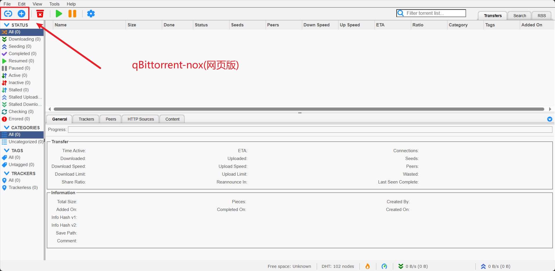Screen dimensions: 555x271
Task: Collapse the STATUS section
Action: pos(7,25)
